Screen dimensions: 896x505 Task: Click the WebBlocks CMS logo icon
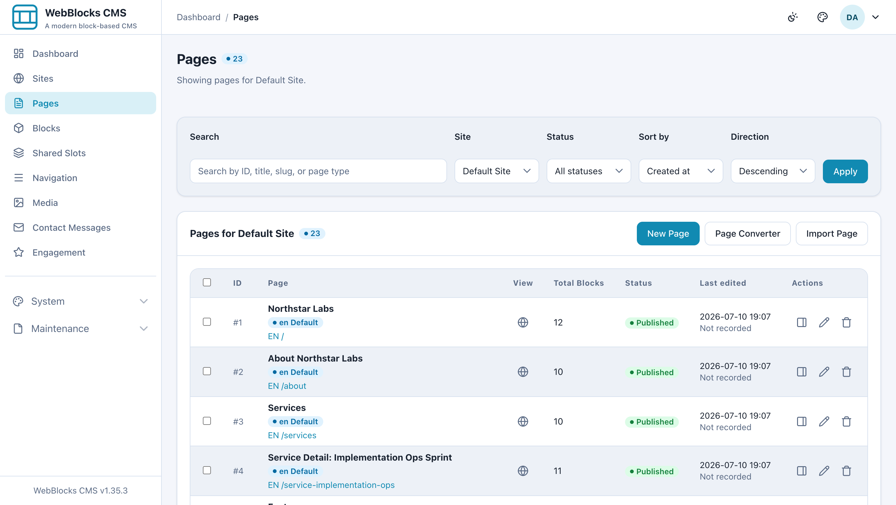point(25,17)
